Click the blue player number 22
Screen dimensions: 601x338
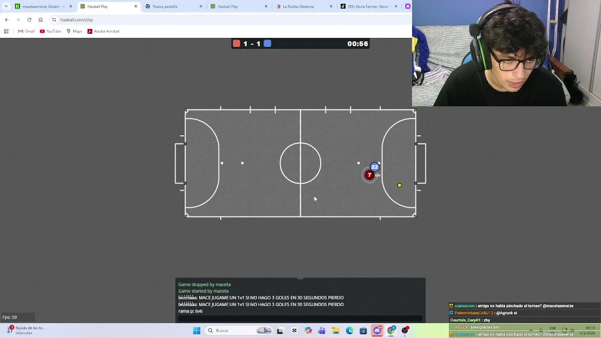[374, 167]
